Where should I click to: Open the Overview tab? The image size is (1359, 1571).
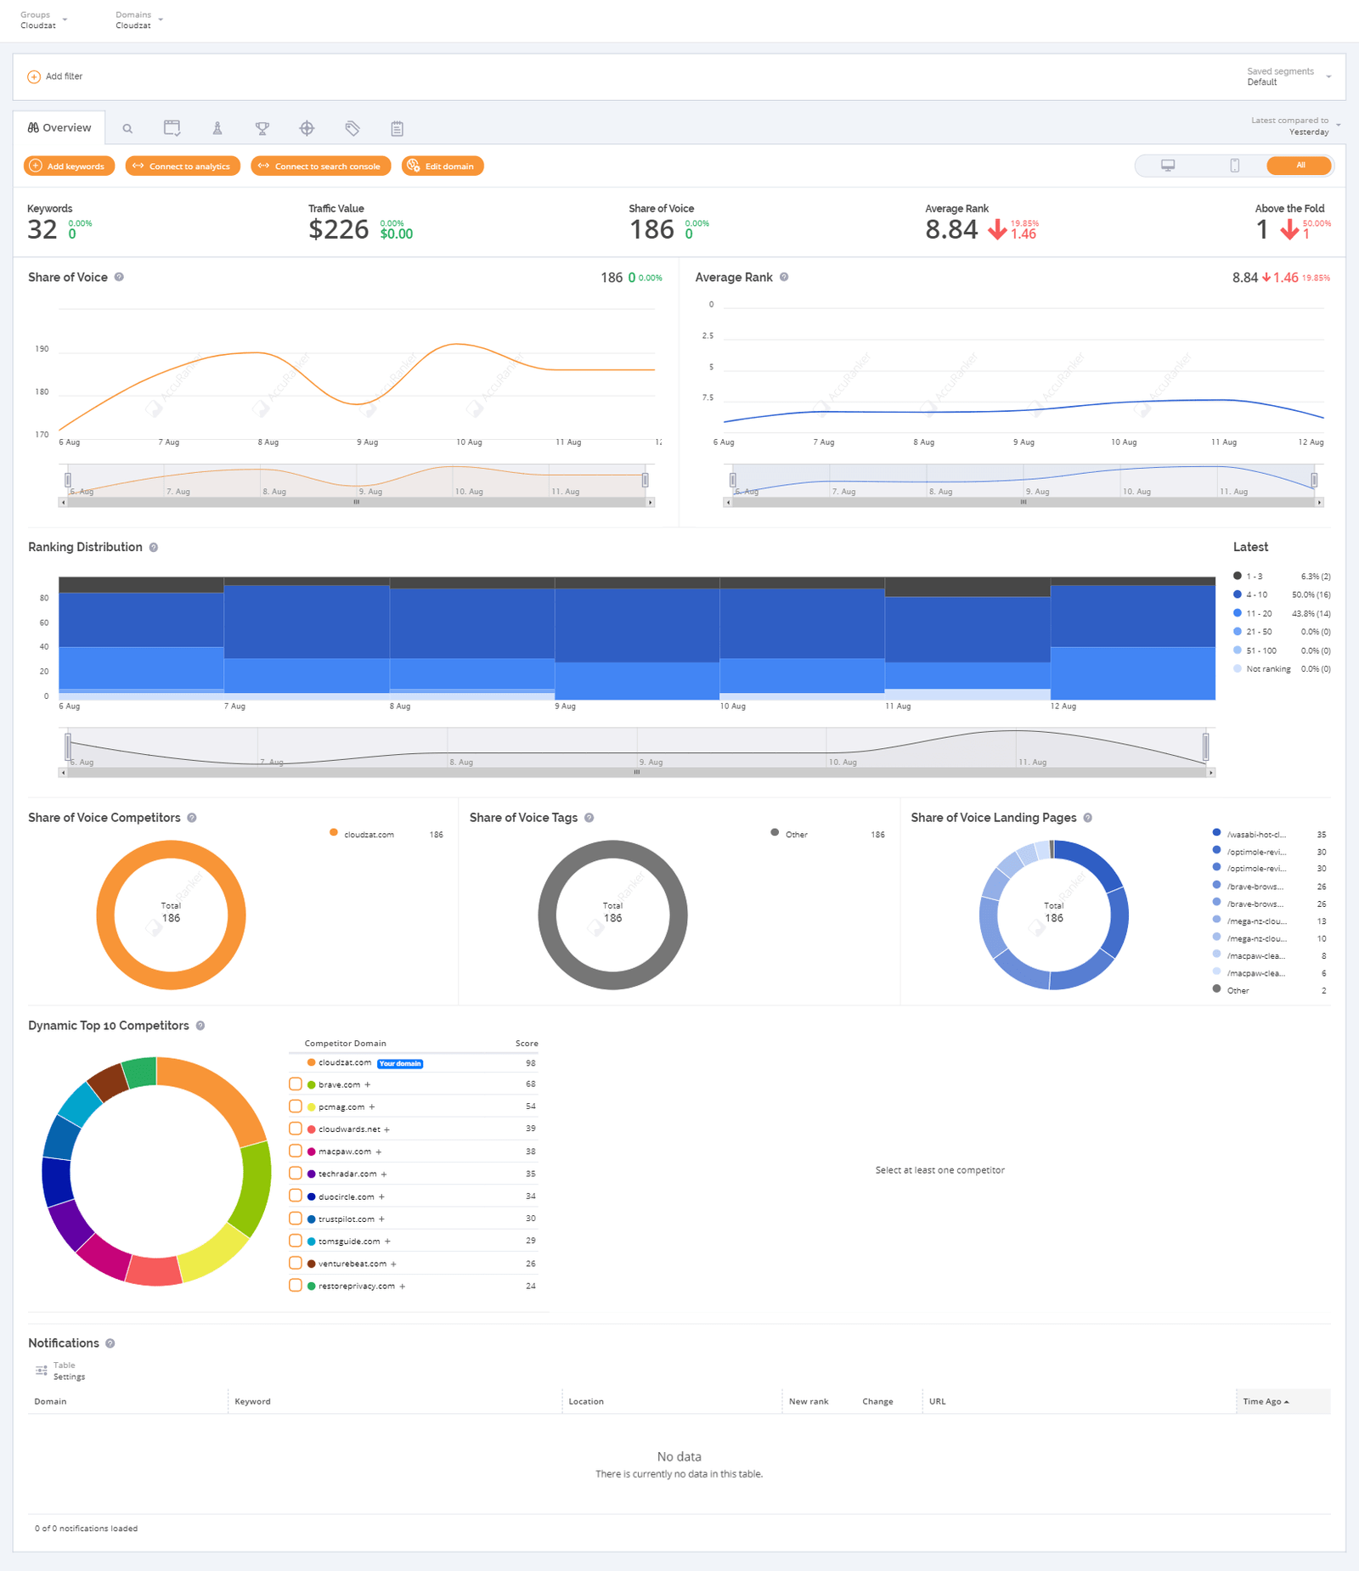[x=59, y=127]
